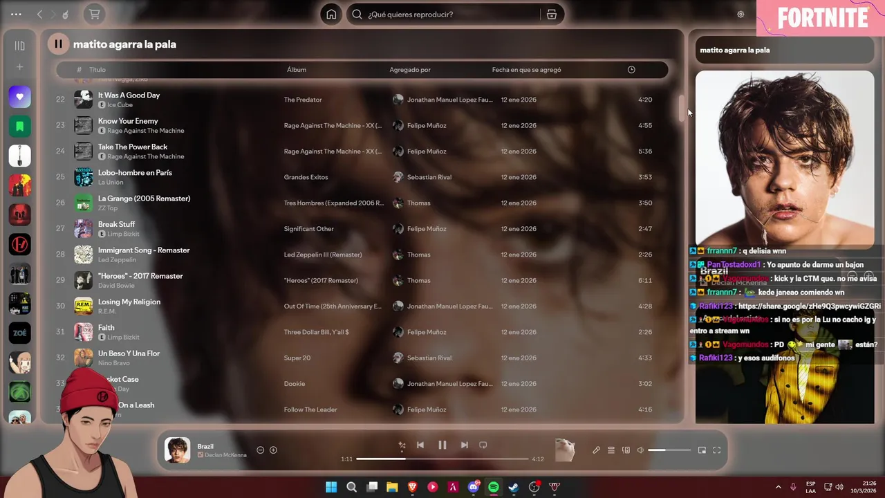Click the track list vertical scrollbar
Viewport: 885px width, 498px height.
[680, 107]
